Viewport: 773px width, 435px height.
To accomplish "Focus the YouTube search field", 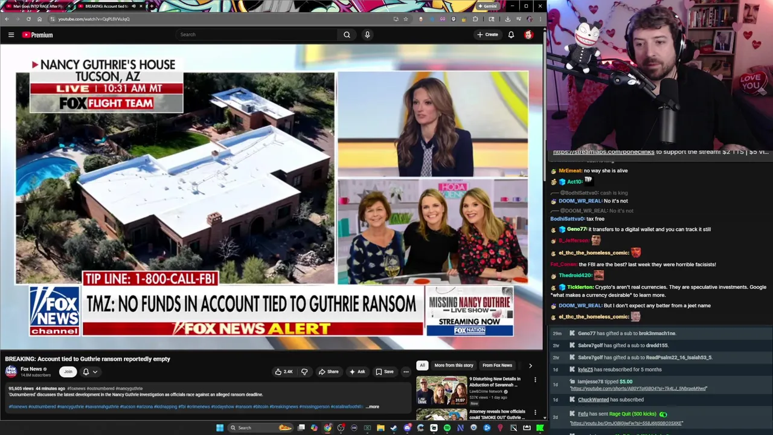I will pos(257,34).
